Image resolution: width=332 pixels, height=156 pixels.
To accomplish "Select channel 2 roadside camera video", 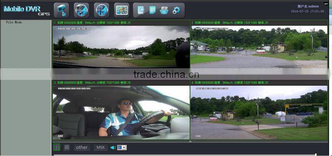I will pos(259,47).
